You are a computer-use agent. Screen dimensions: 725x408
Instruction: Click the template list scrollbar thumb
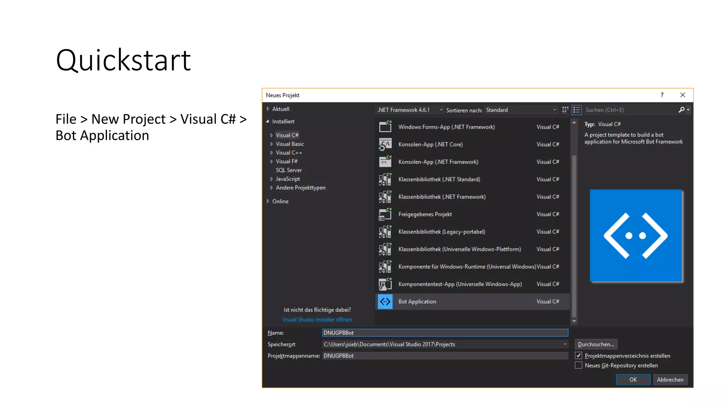point(574,236)
